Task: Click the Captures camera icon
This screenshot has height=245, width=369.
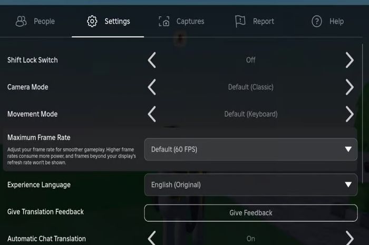Action: point(164,22)
